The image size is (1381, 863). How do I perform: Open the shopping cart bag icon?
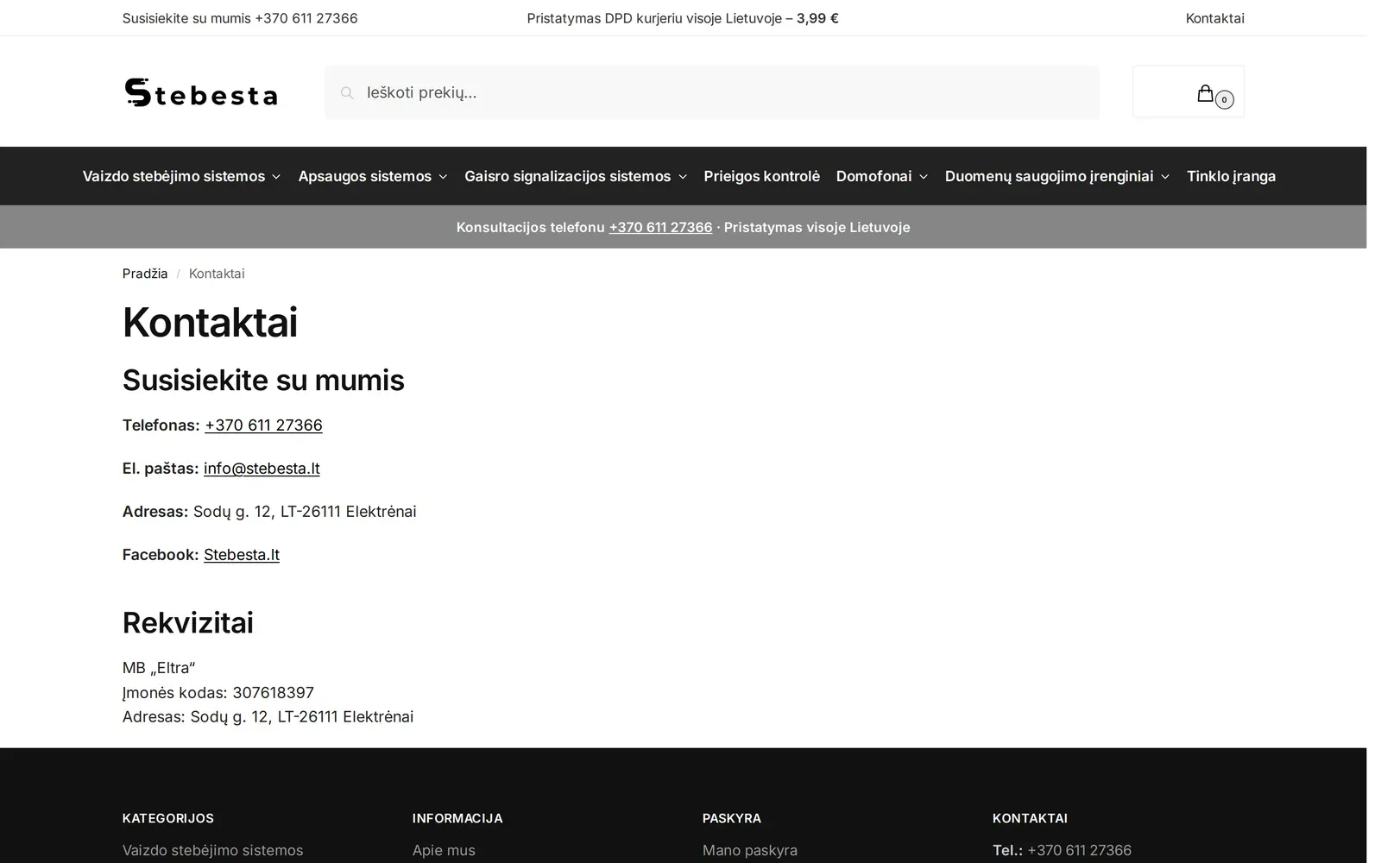(x=1205, y=93)
